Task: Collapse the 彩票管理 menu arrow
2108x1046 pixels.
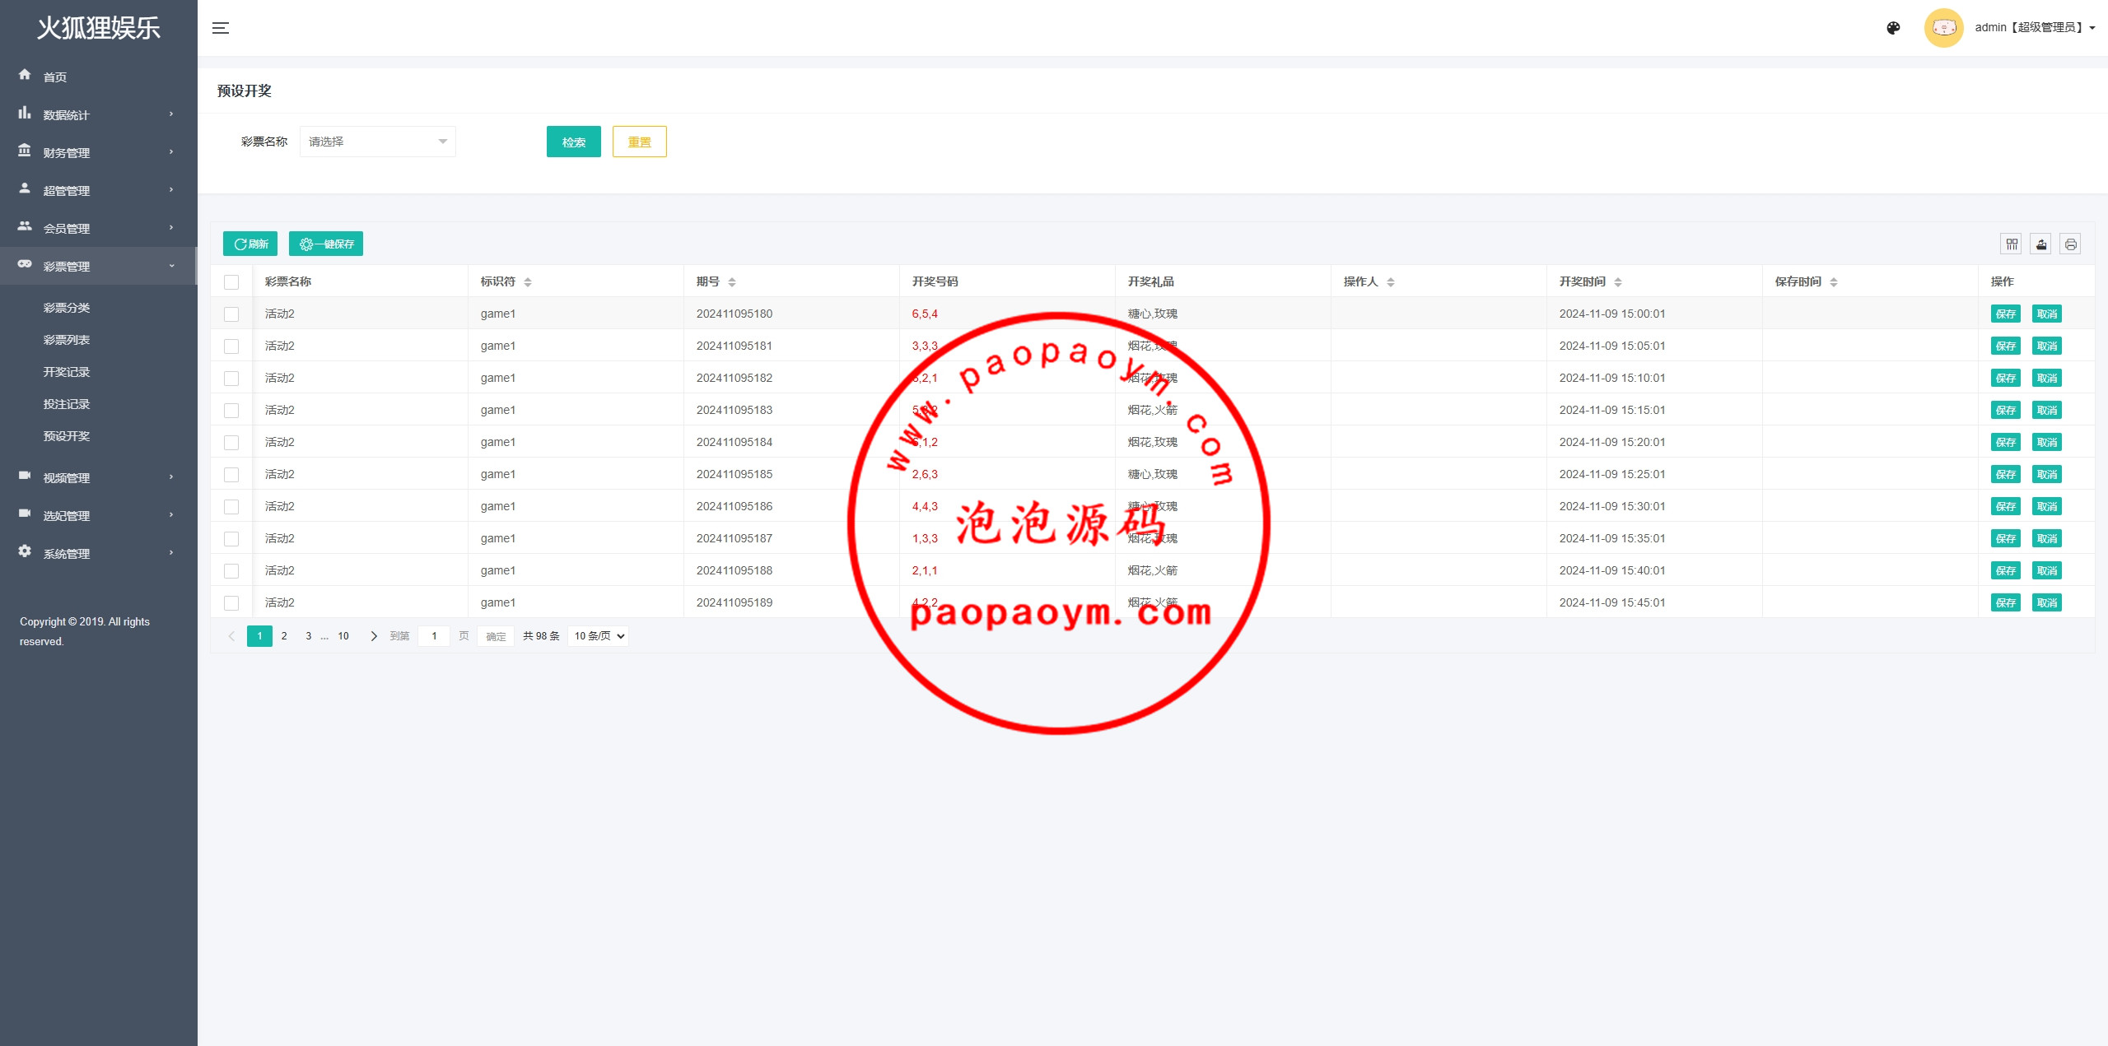Action: click(171, 266)
